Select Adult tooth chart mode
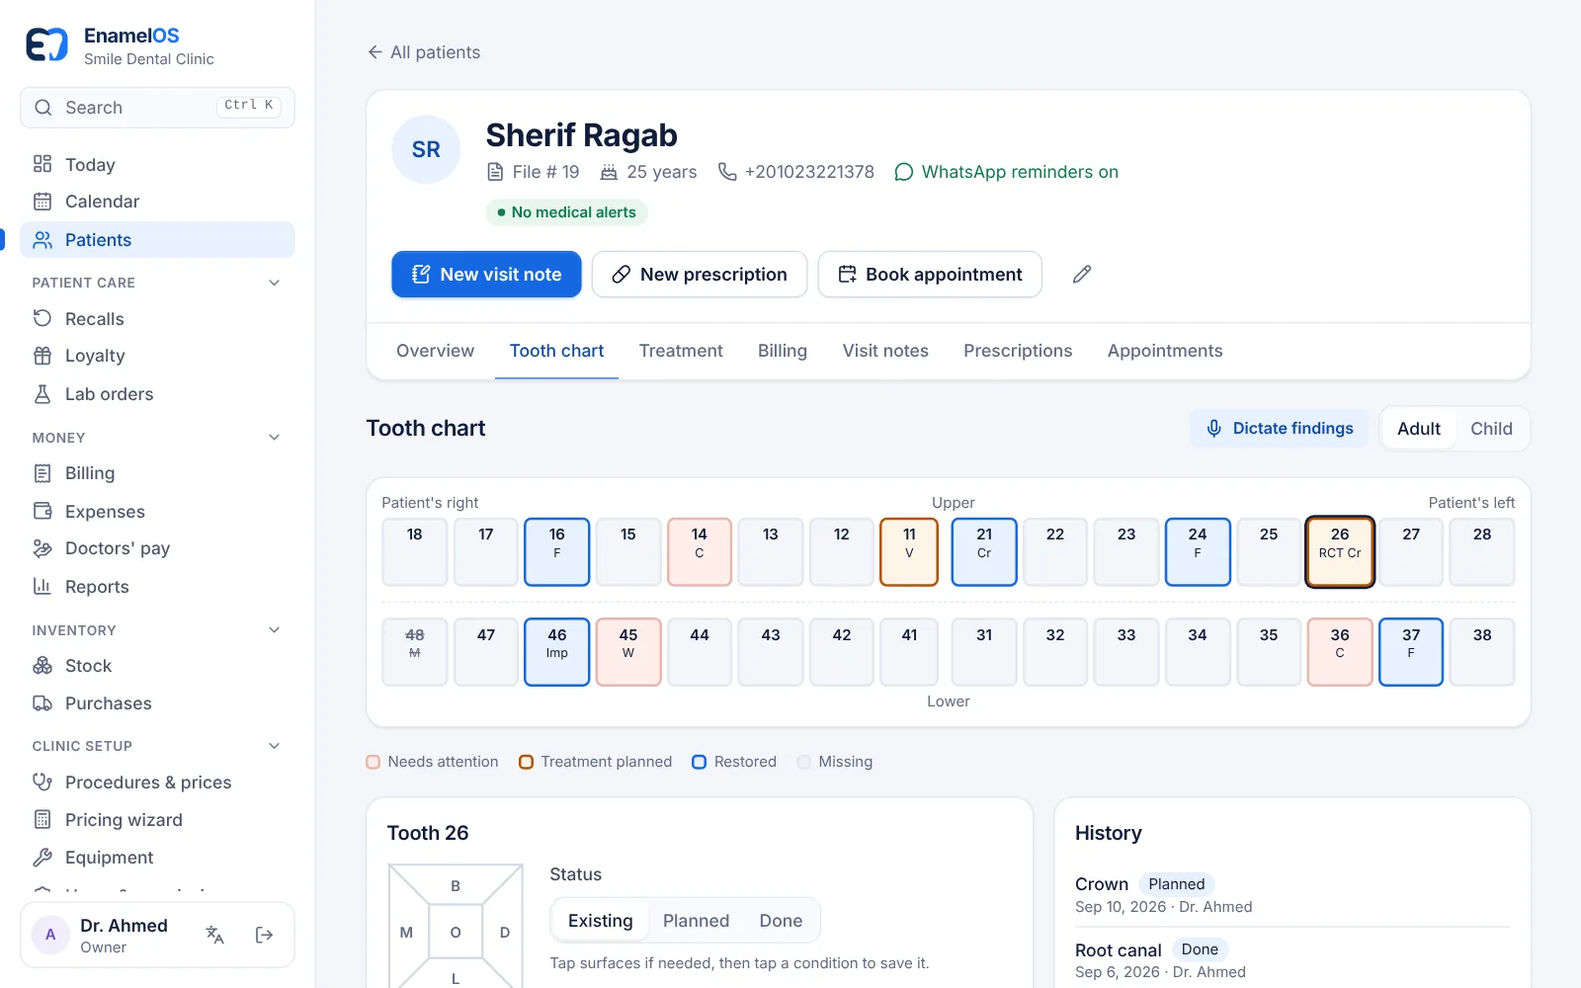The height and width of the screenshot is (988, 1581). coord(1419,429)
